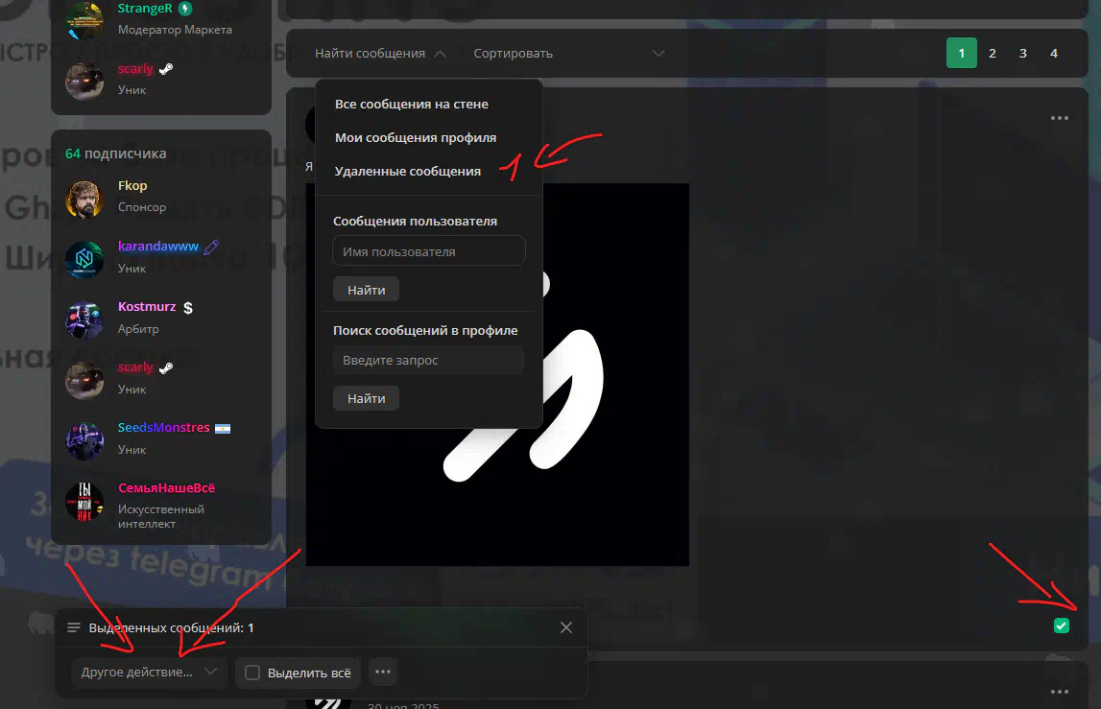
Task: Open three-dot menu on the wall post
Action: coord(1059,118)
